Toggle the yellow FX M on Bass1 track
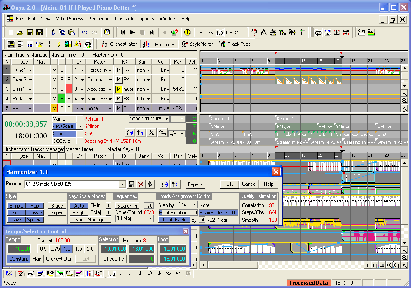Screen dimensions: 411x288 click(x=119, y=89)
